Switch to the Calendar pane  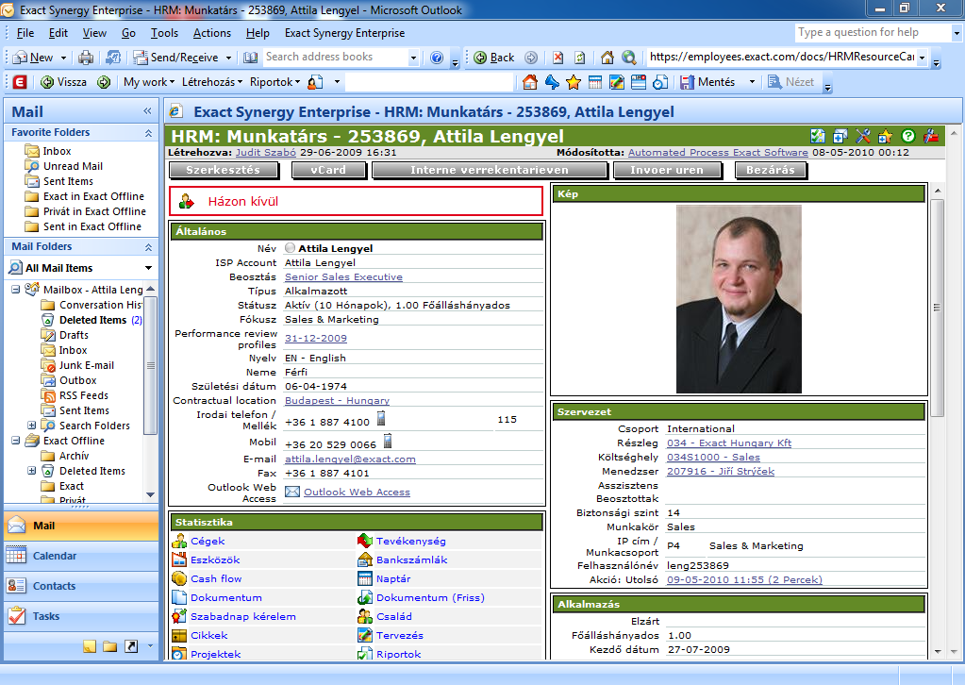pos(81,556)
